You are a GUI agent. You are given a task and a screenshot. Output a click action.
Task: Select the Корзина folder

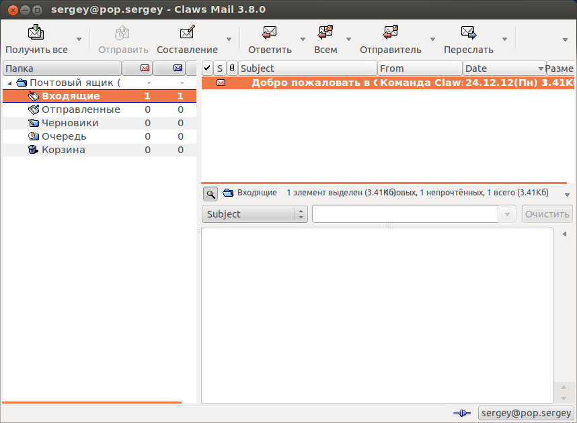(x=100, y=150)
